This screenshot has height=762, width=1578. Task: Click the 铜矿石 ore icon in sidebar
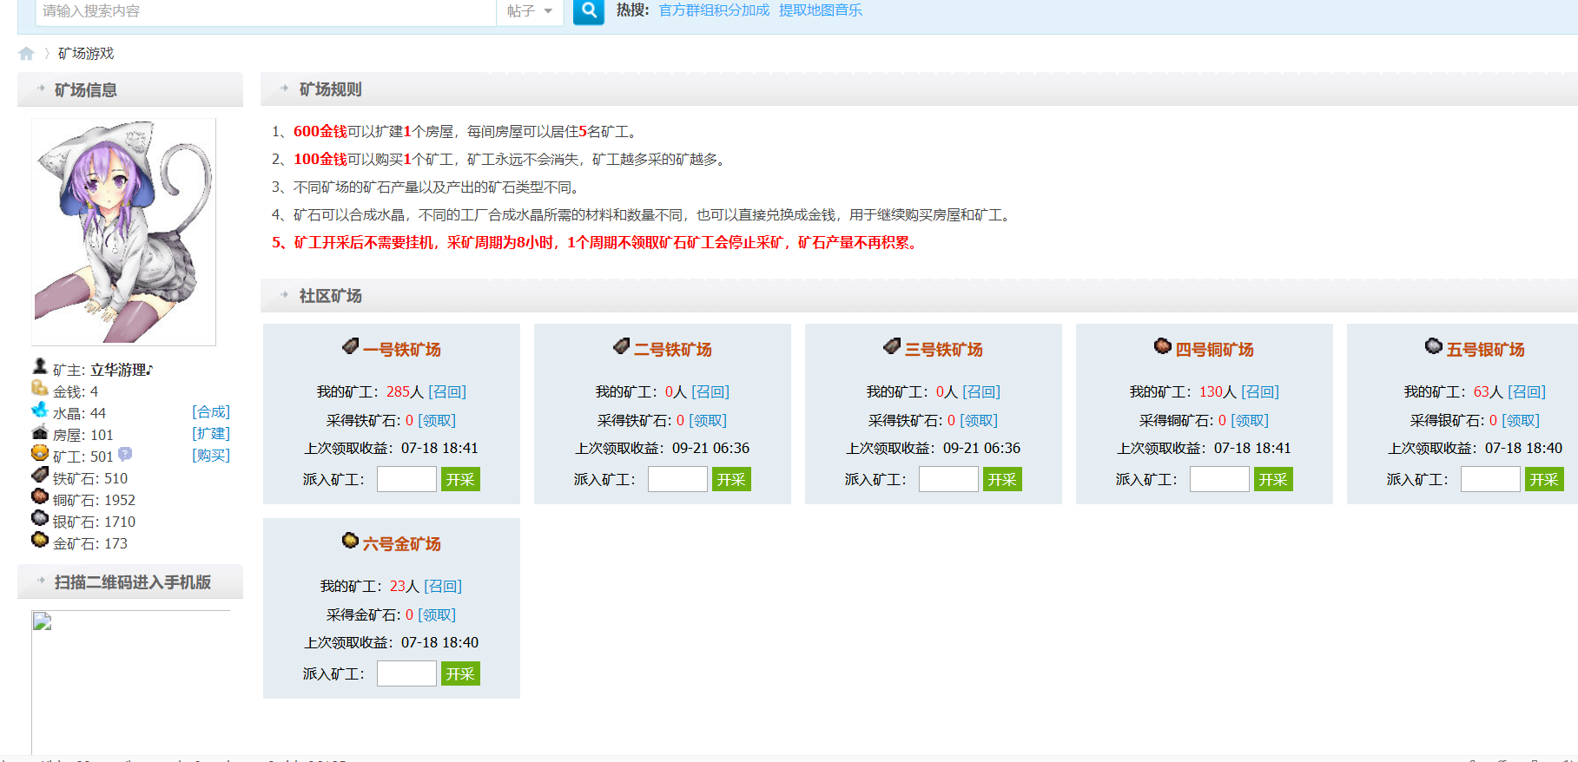click(40, 496)
